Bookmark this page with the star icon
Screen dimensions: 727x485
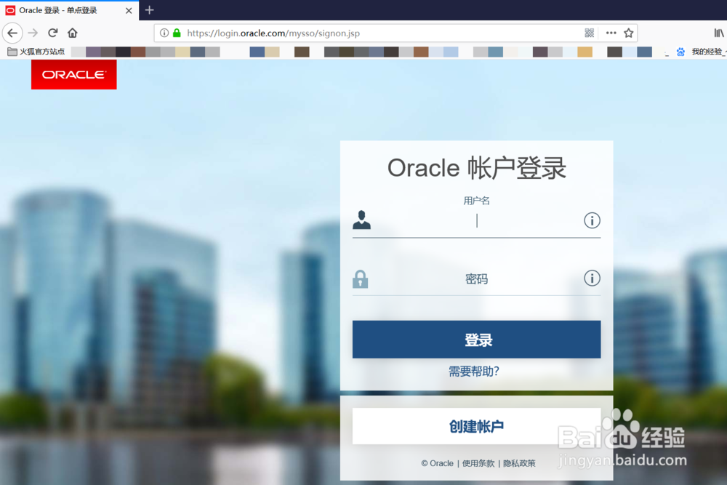[629, 33]
